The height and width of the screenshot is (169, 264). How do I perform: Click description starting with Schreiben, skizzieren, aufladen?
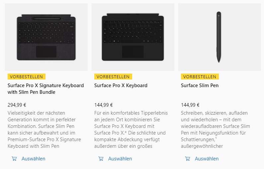coord(216,130)
